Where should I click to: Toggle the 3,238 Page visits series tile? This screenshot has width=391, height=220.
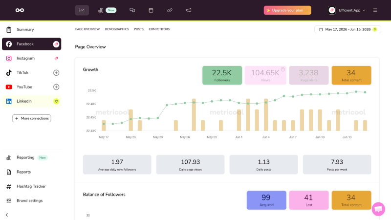click(x=309, y=75)
